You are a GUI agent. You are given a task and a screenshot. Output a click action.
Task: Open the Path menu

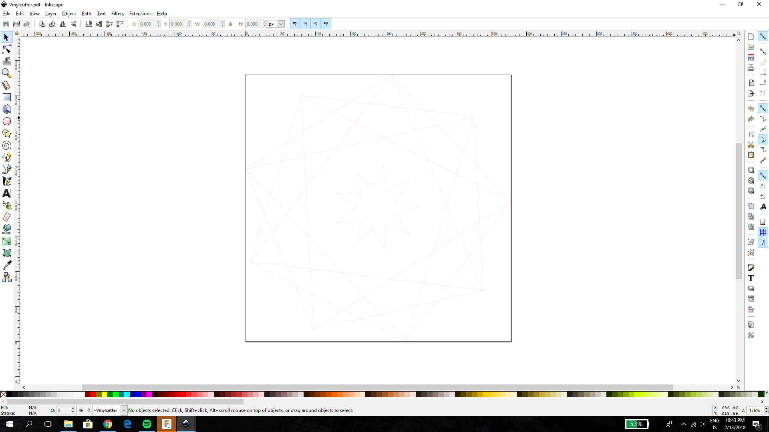click(86, 14)
